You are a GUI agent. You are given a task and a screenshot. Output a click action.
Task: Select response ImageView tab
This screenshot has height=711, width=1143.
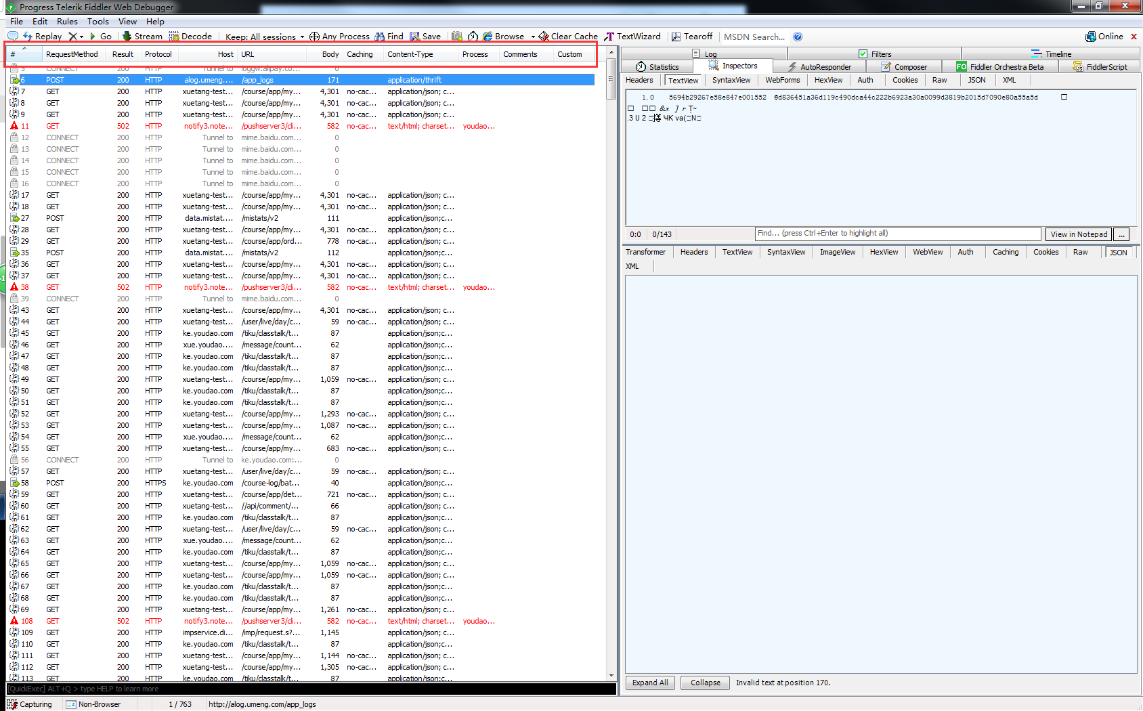pos(838,252)
